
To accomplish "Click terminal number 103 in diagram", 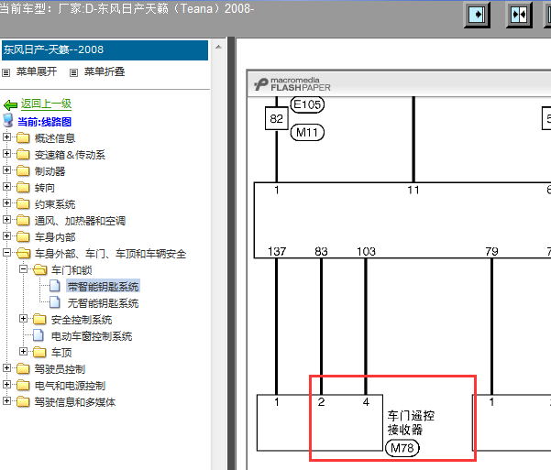I will 366,252.
